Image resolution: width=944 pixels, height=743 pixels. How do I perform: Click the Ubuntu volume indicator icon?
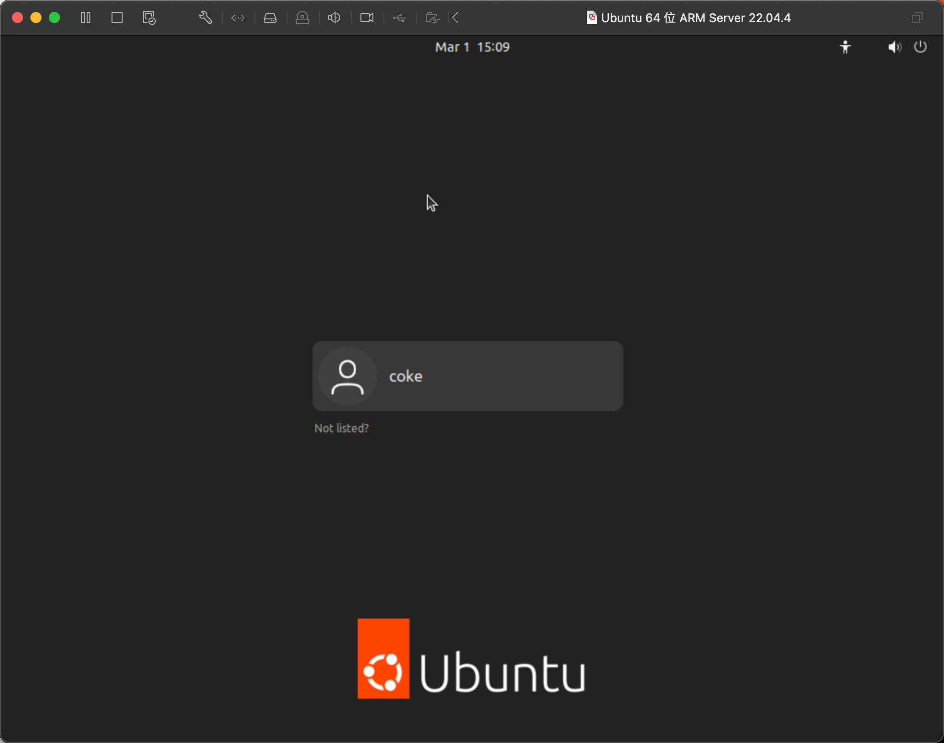pos(895,47)
